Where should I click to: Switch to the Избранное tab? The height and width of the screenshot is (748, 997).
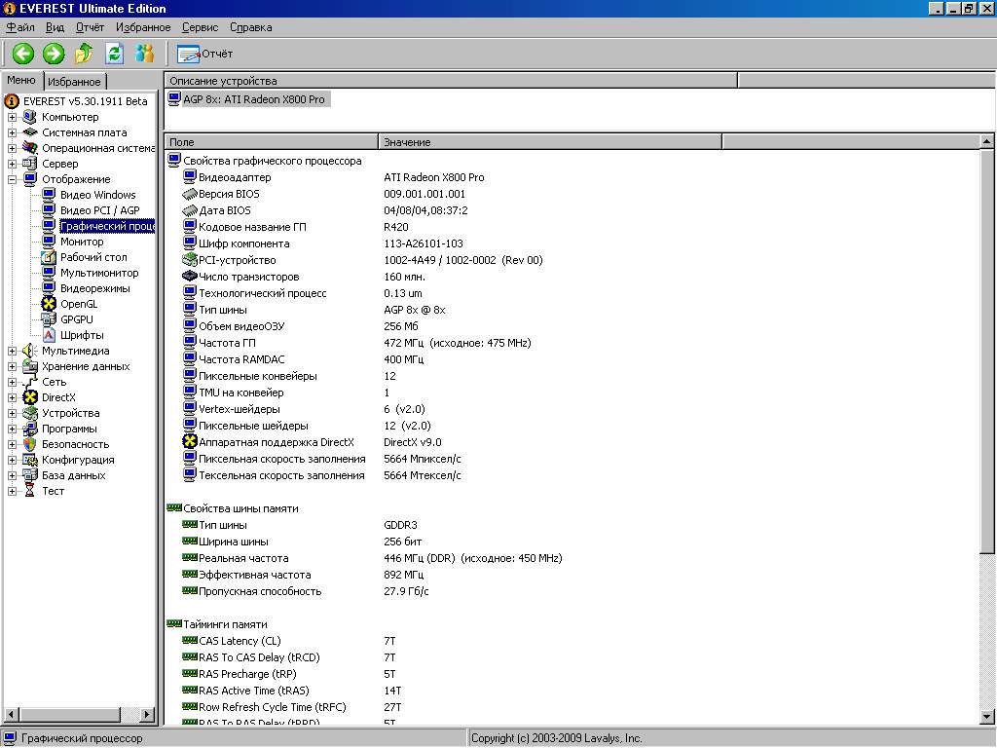pos(74,82)
